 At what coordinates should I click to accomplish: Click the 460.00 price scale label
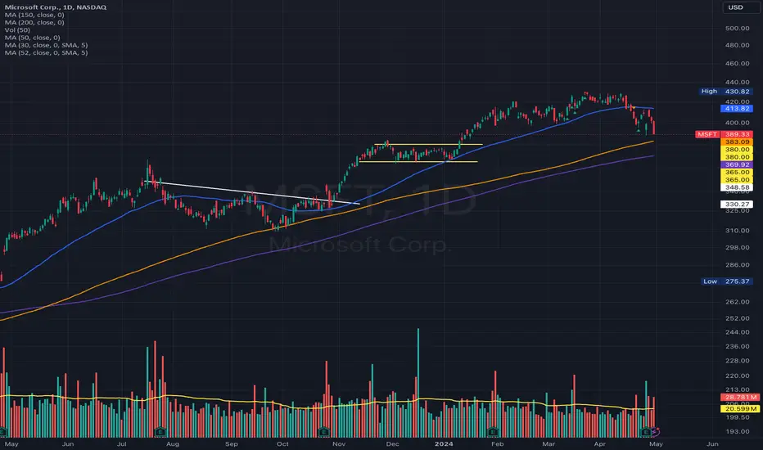(x=737, y=63)
